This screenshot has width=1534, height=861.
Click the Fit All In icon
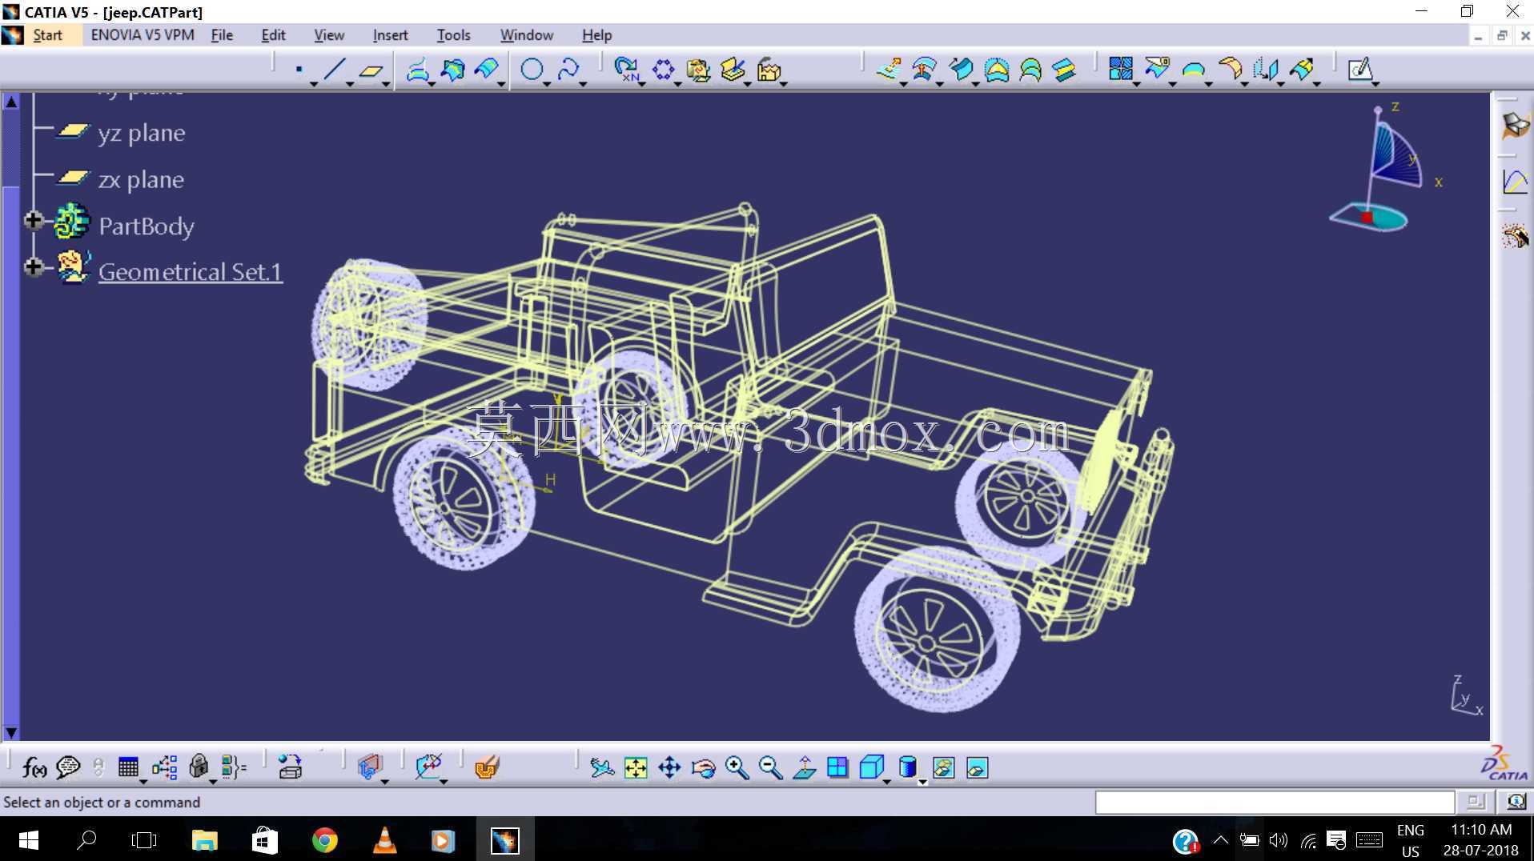[636, 768]
